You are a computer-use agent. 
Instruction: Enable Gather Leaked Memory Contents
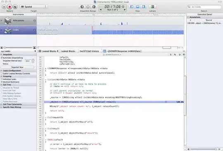[x=2, y=73]
